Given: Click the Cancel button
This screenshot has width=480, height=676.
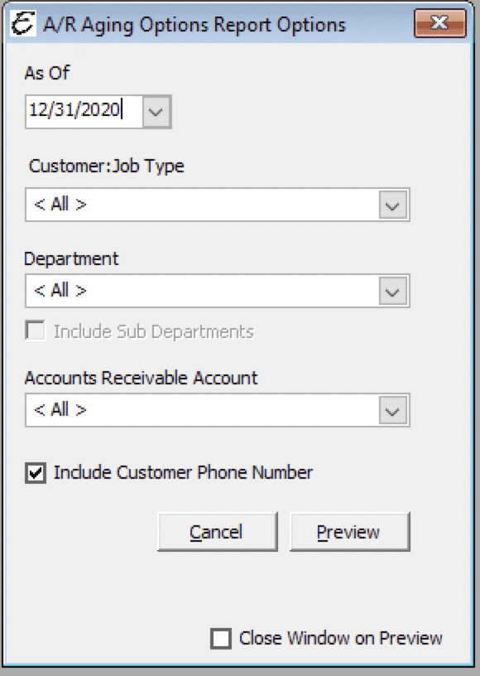Looking at the screenshot, I should click(218, 532).
